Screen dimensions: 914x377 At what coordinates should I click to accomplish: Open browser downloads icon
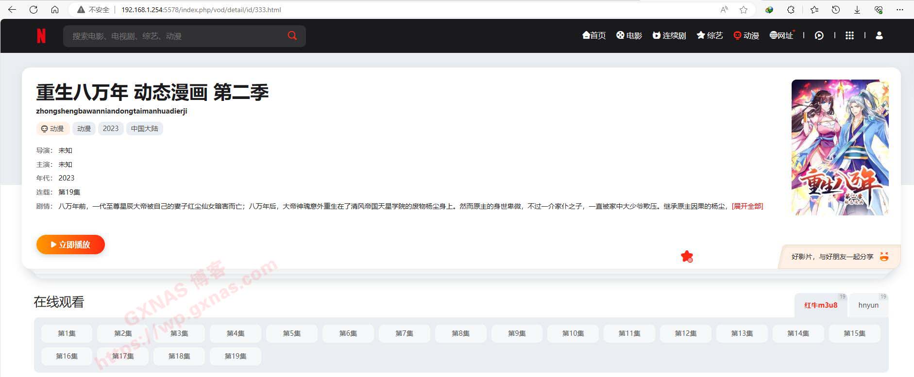(857, 10)
